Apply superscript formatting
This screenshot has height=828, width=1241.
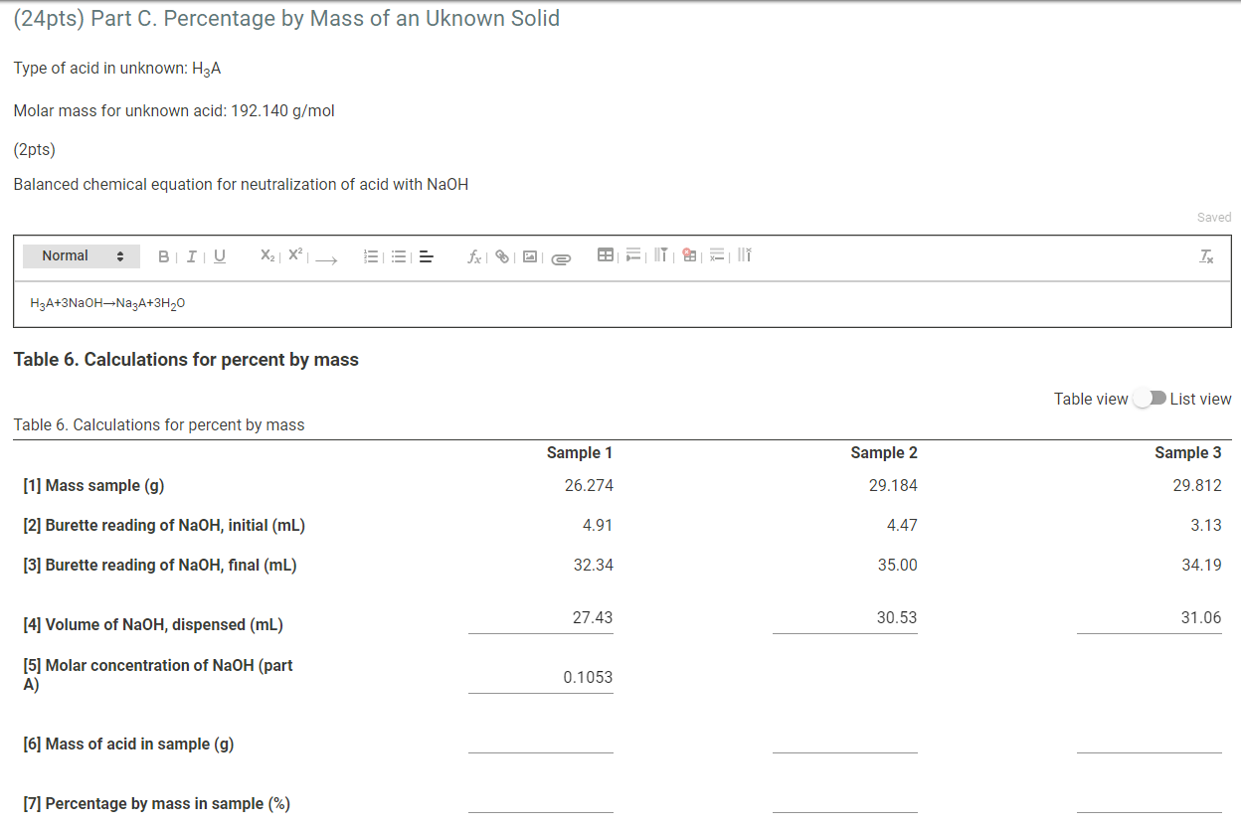pos(295,256)
